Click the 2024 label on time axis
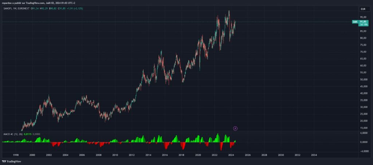Screen dimensions: 373x165 pos(231,155)
